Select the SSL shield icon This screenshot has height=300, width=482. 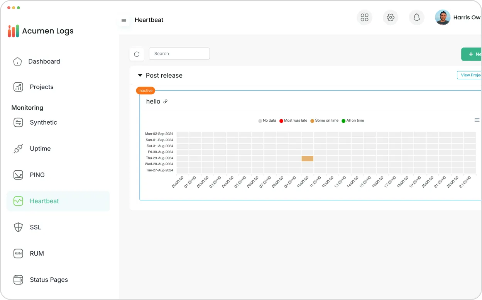click(x=18, y=227)
